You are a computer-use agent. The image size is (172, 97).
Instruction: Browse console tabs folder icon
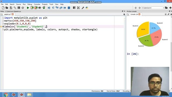point(128,14)
